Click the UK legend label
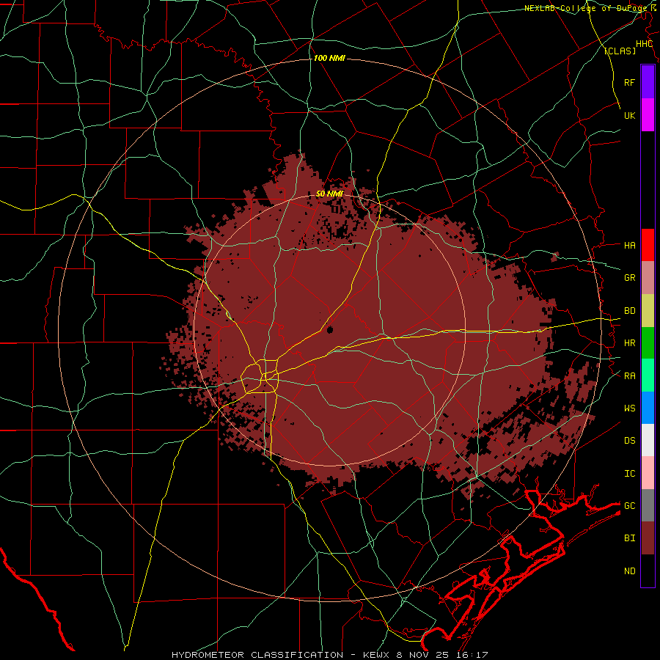This screenshot has width=660, height=660. 629,115
